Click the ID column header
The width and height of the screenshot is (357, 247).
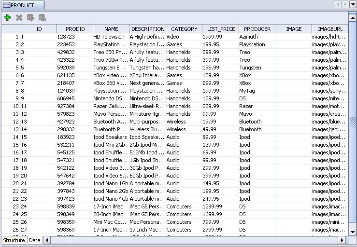(39, 29)
